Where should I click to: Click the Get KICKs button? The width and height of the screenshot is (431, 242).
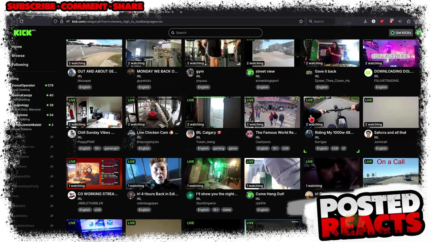coord(401,33)
